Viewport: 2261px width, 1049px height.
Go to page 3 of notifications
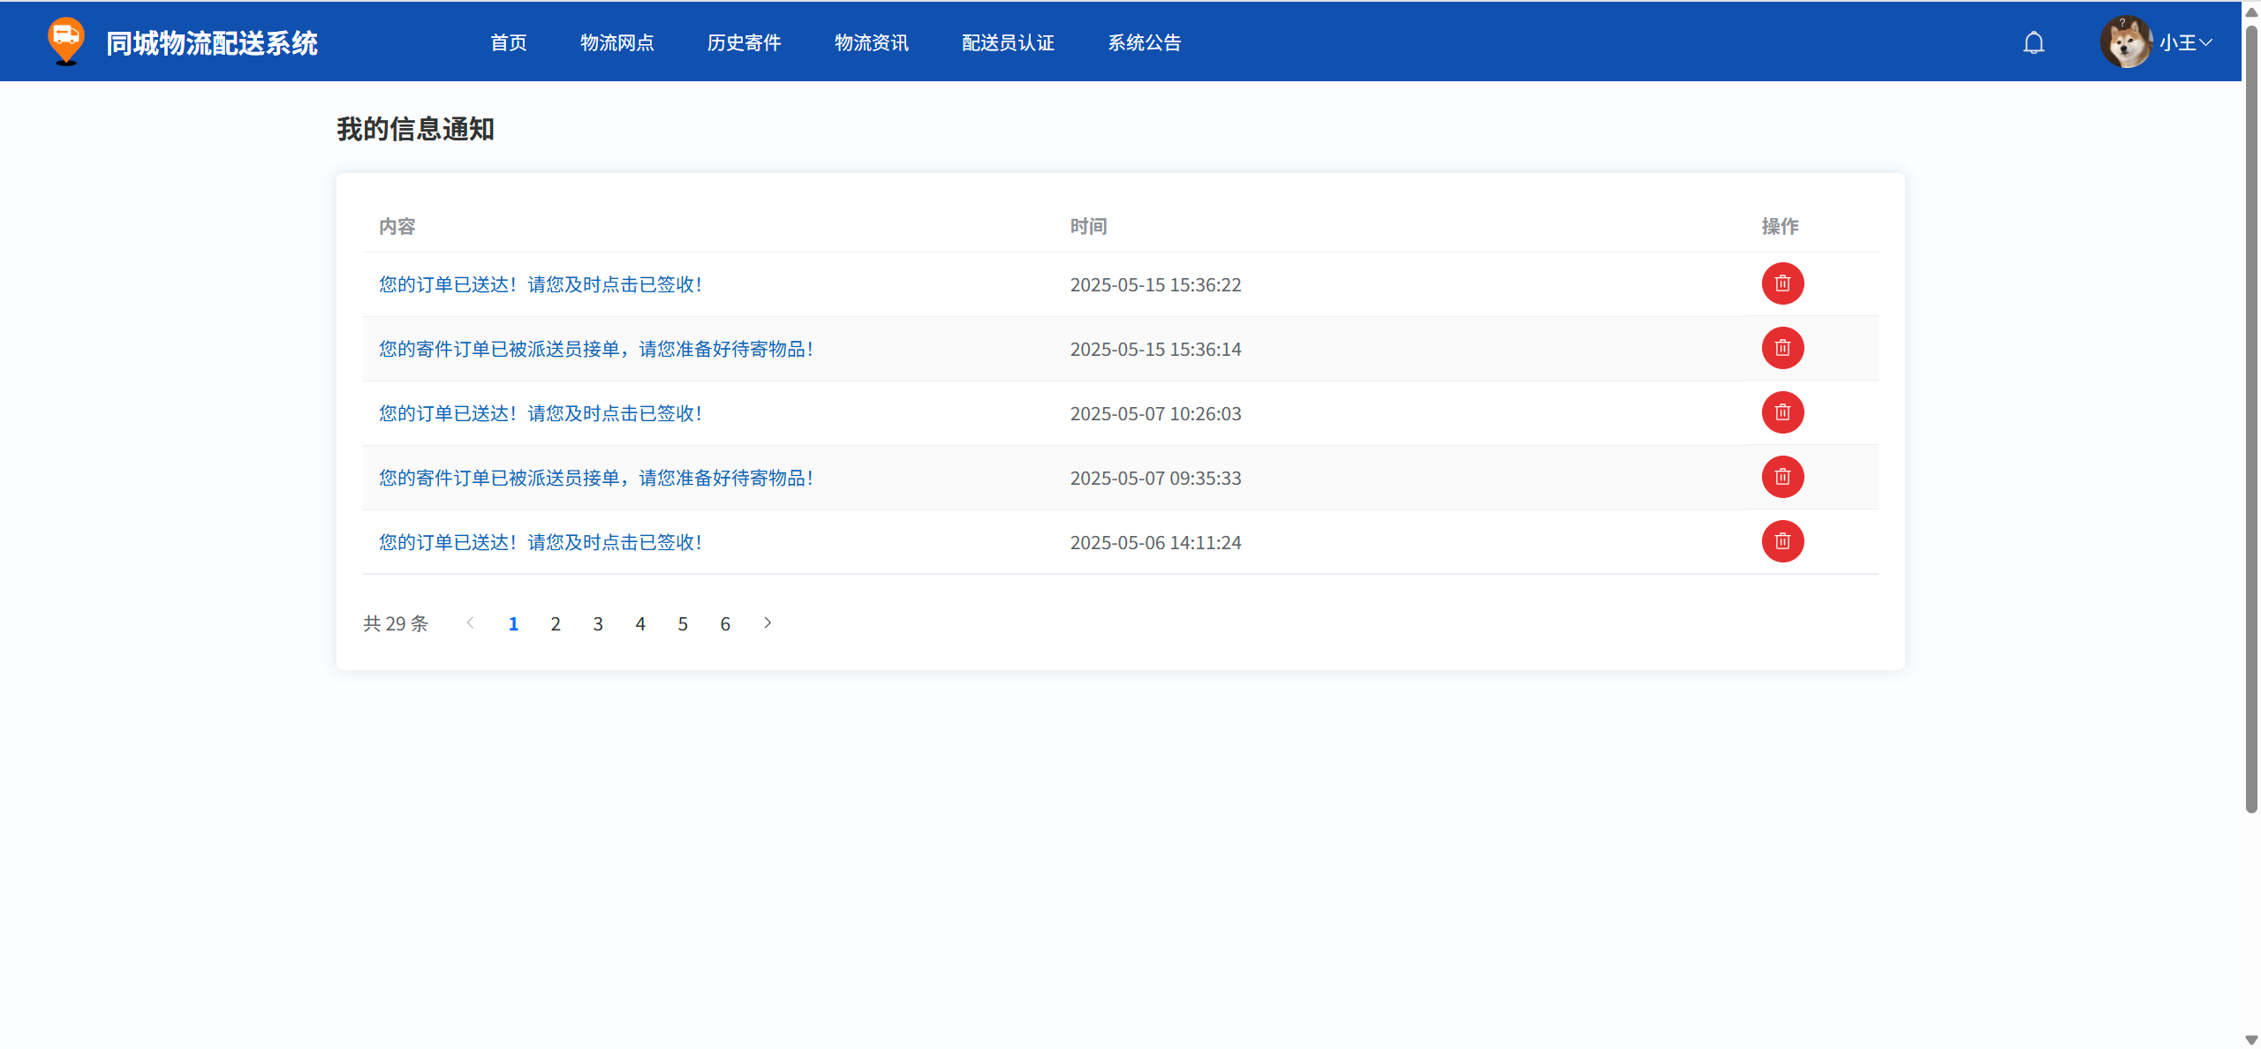click(x=598, y=624)
